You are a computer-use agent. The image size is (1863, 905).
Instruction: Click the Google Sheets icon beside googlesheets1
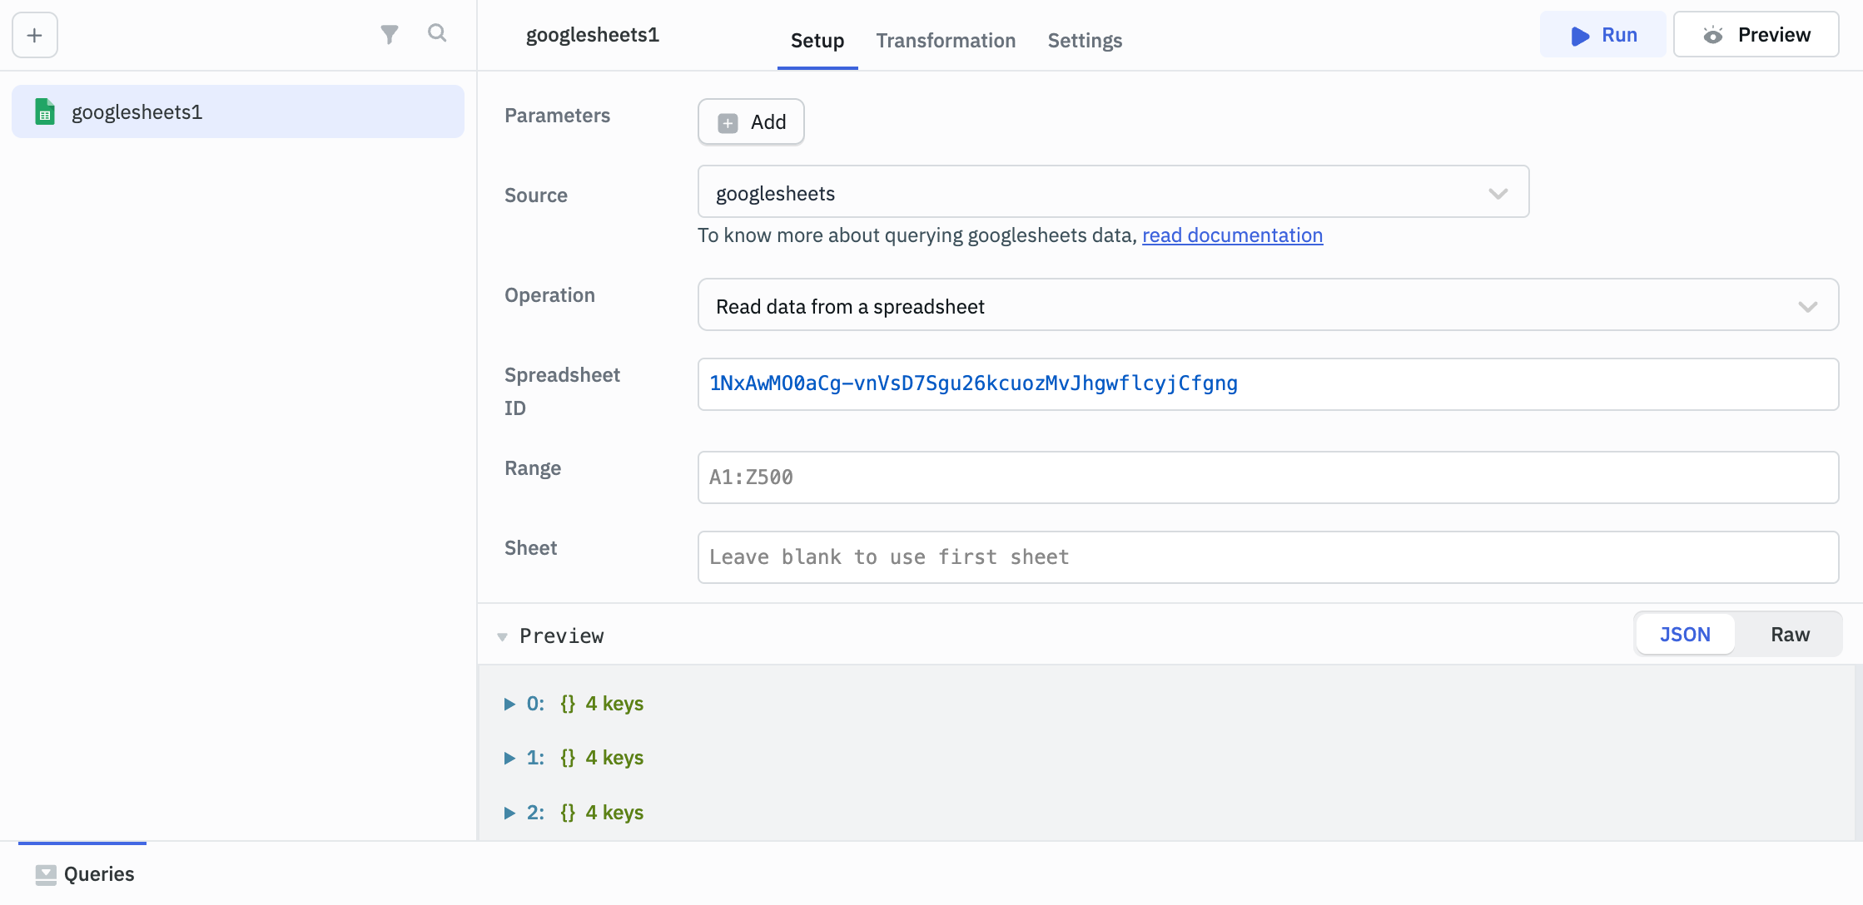click(x=45, y=111)
